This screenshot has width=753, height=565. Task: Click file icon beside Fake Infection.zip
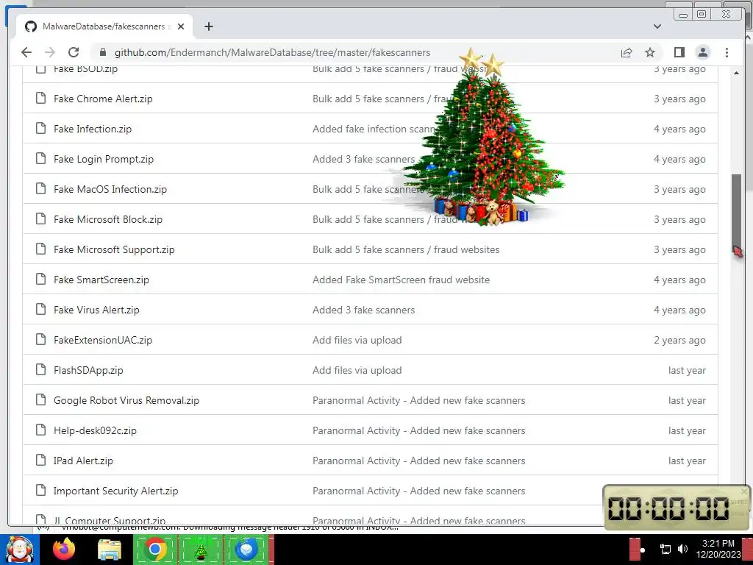[x=41, y=128]
